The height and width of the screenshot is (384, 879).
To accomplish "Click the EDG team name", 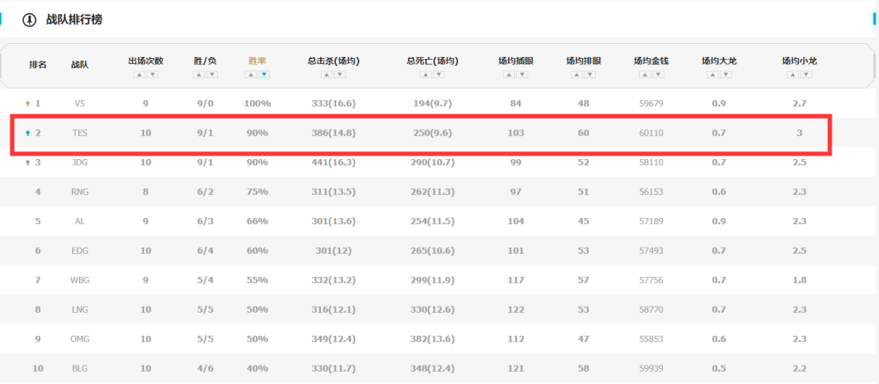I will (x=80, y=250).
